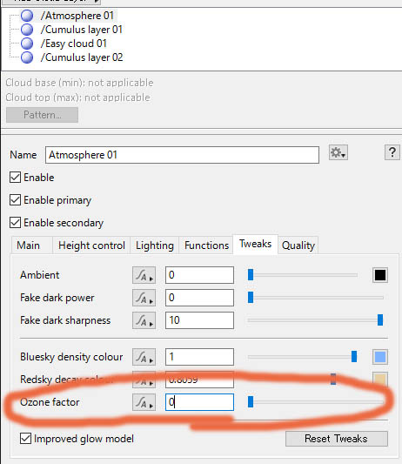Toggle the Enable primary checkbox
The image size is (402, 464).
(x=15, y=200)
